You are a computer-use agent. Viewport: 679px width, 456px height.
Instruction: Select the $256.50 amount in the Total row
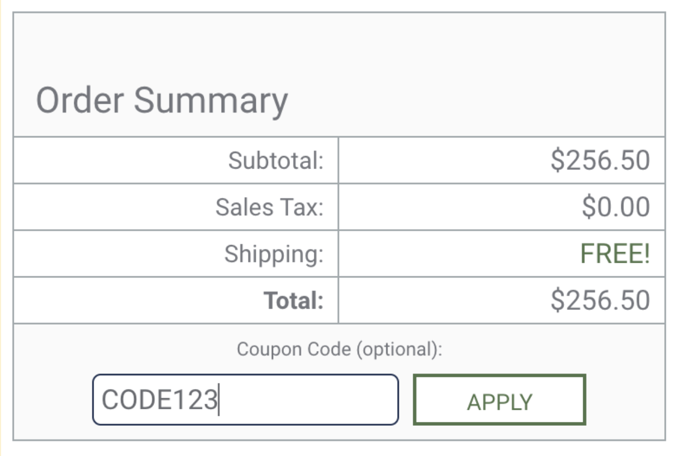600,301
